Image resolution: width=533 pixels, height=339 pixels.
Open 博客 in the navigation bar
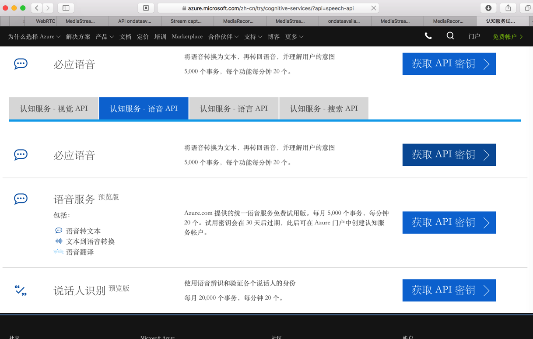(x=274, y=37)
